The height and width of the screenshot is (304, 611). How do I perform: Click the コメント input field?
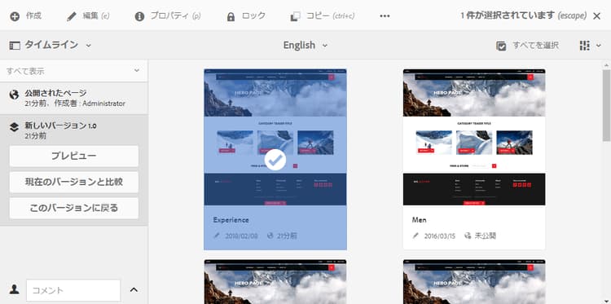pos(73,290)
